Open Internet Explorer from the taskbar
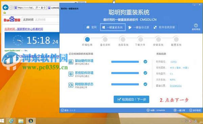Viewport: 203px width, 124px height. (x=11, y=121)
